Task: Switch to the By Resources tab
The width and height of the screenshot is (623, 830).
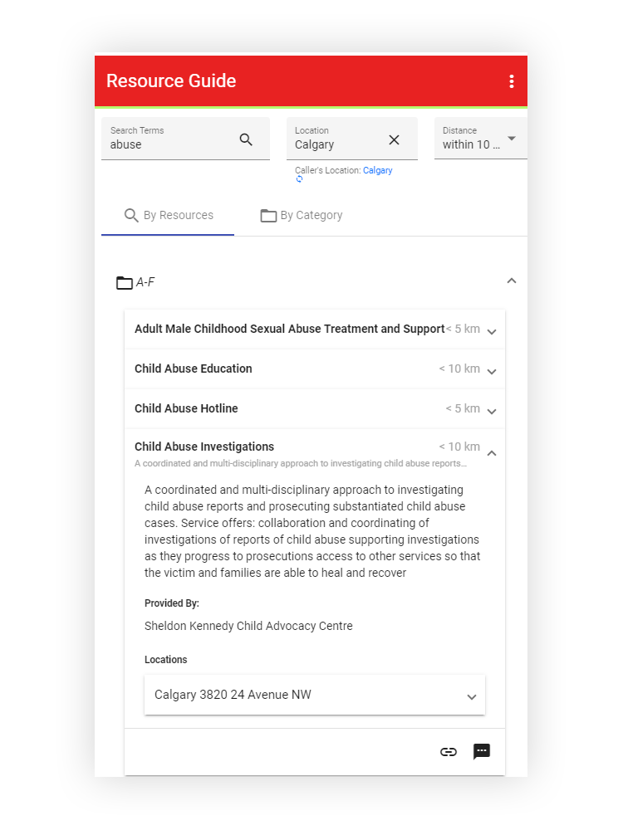Action: 168,216
